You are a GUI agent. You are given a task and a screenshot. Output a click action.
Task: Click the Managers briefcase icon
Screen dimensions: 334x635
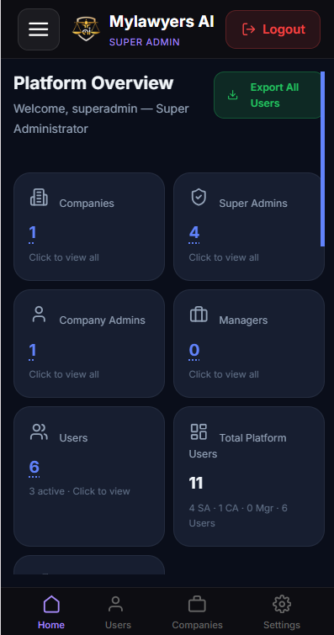199,315
